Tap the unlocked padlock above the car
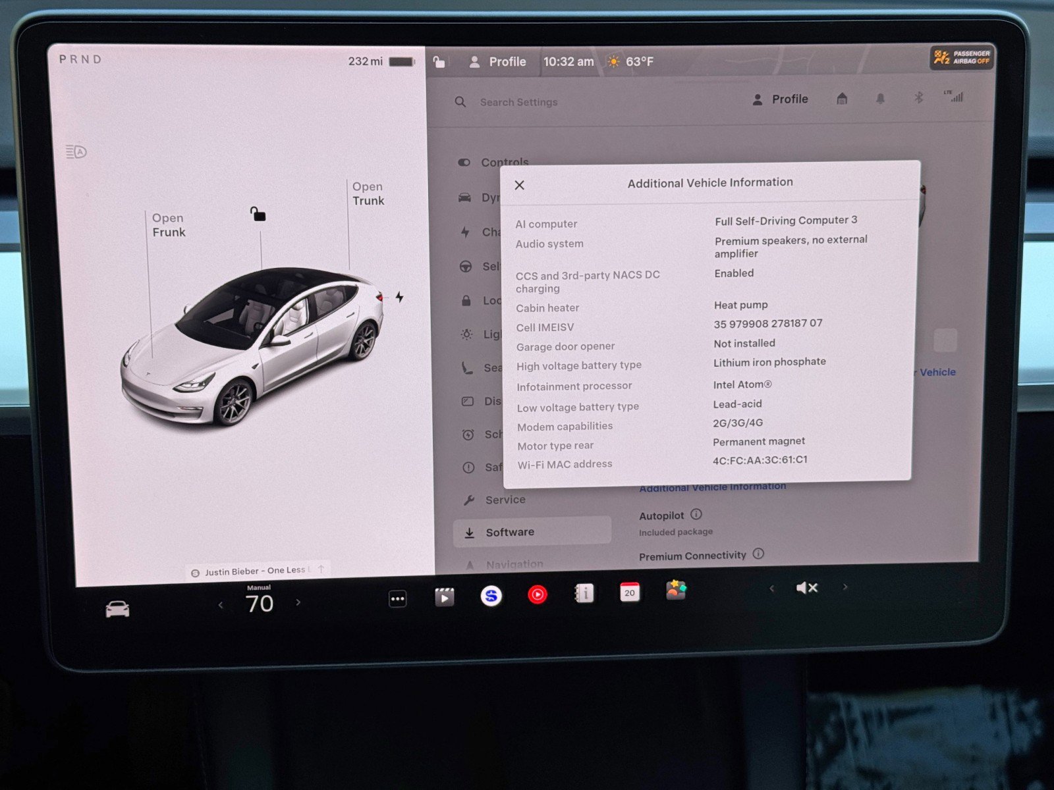This screenshot has height=790, width=1054. [258, 215]
